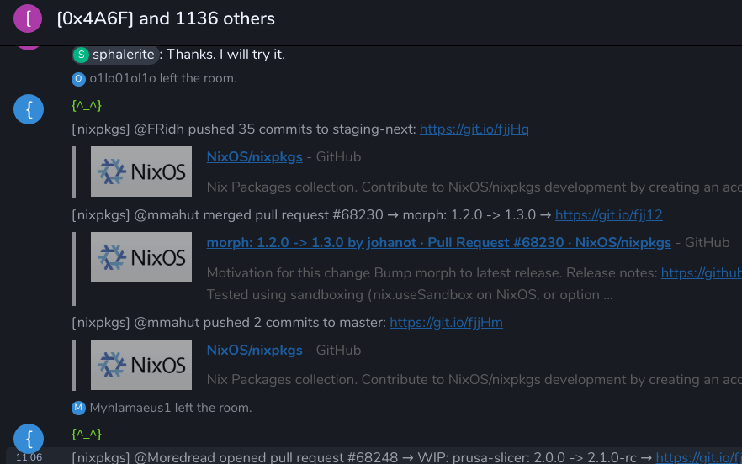Open the {^_^} avatar beside the FRidh message
This screenshot has height=464, width=742.
click(29, 109)
